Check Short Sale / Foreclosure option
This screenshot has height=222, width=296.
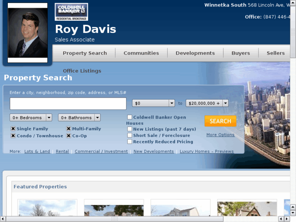point(129,135)
